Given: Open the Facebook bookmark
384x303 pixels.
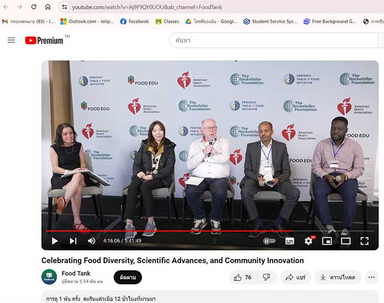Looking at the screenshot, I should tap(134, 21).
